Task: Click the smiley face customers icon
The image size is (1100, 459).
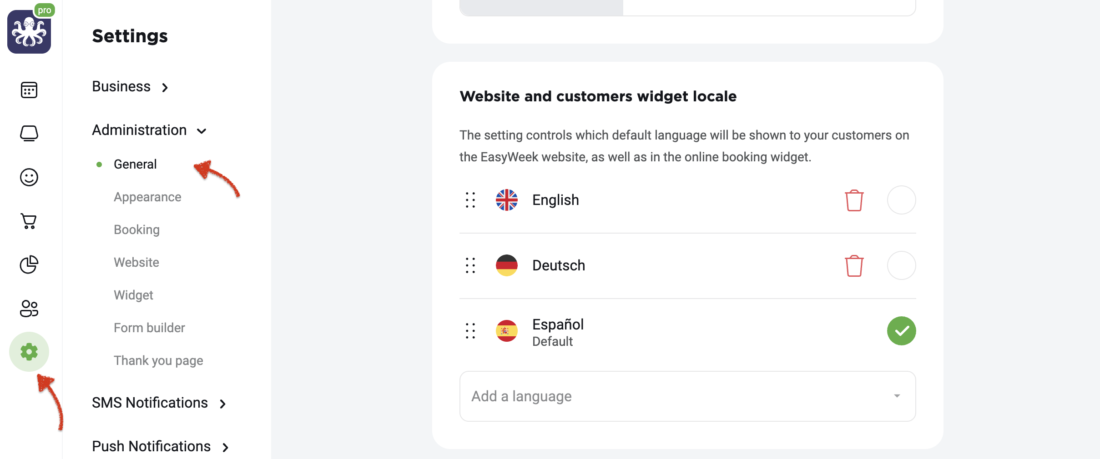Action: pos(29,177)
